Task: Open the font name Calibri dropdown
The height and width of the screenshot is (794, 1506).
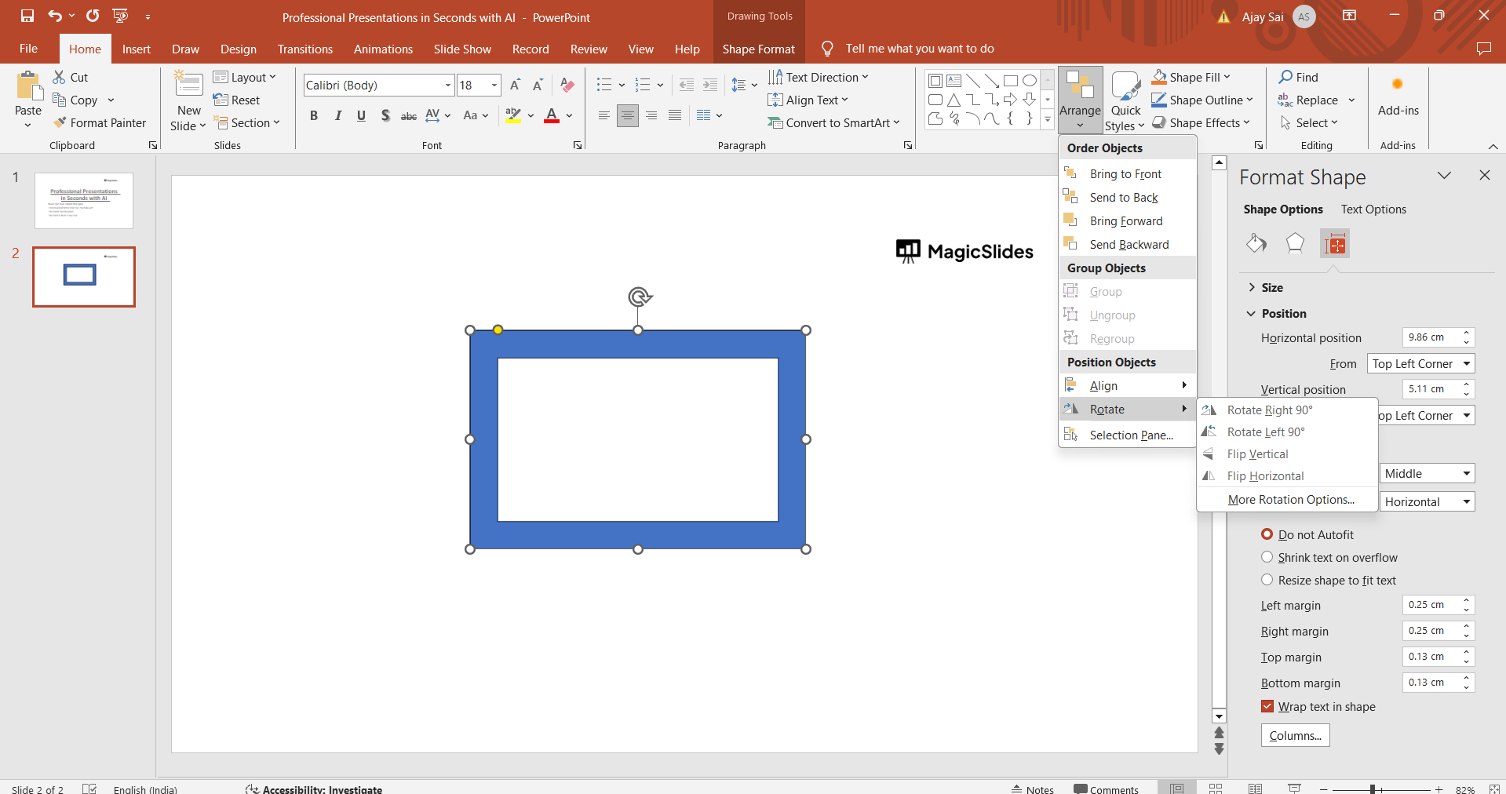Action: pos(448,86)
